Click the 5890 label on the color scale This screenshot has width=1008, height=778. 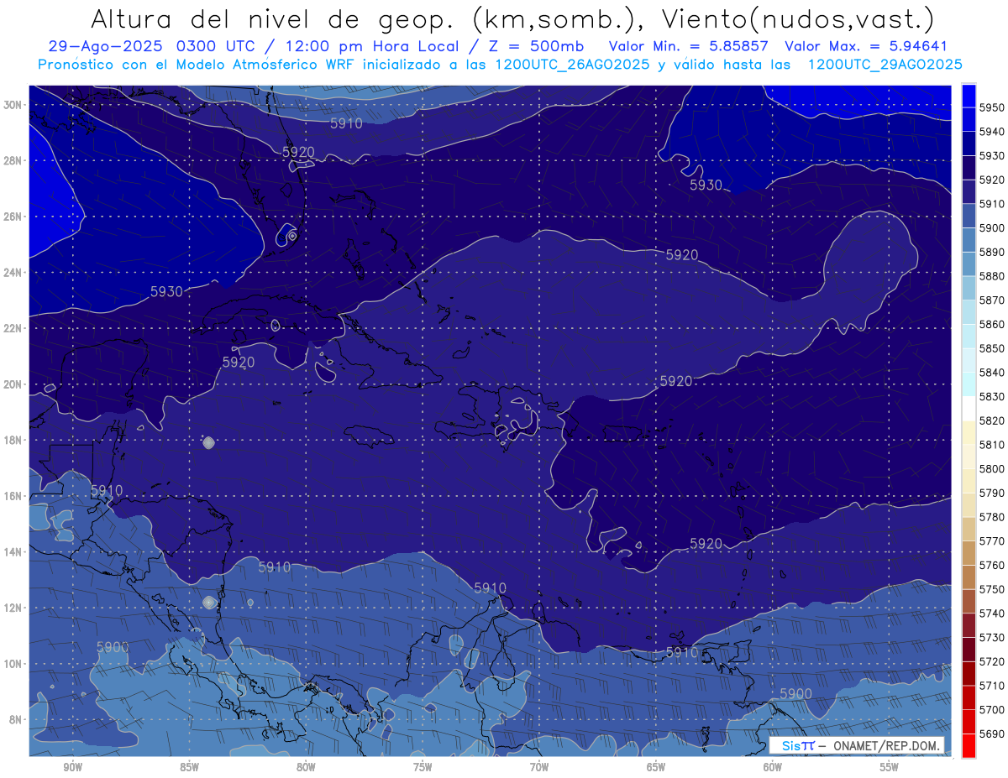click(992, 252)
